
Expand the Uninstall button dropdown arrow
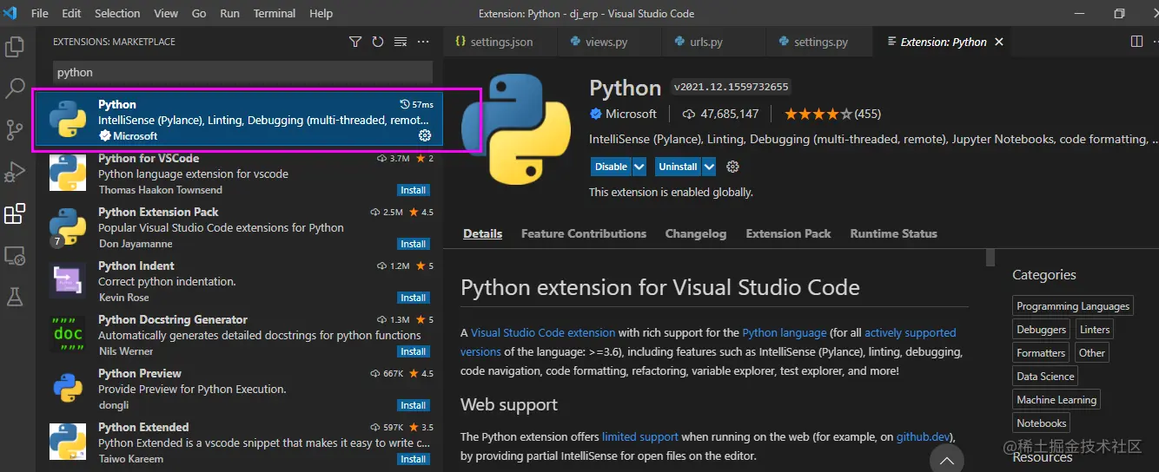coord(709,167)
